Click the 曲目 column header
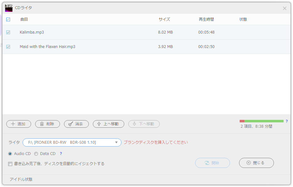293x187 pixels. pos(24,19)
